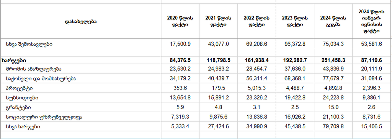Select the დასახელება header cell

[80, 21]
